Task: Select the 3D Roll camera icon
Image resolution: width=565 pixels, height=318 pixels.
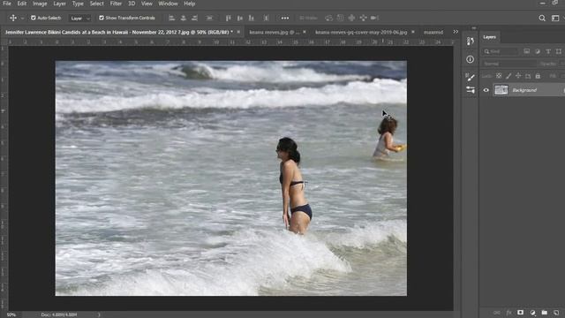Action: (340, 18)
